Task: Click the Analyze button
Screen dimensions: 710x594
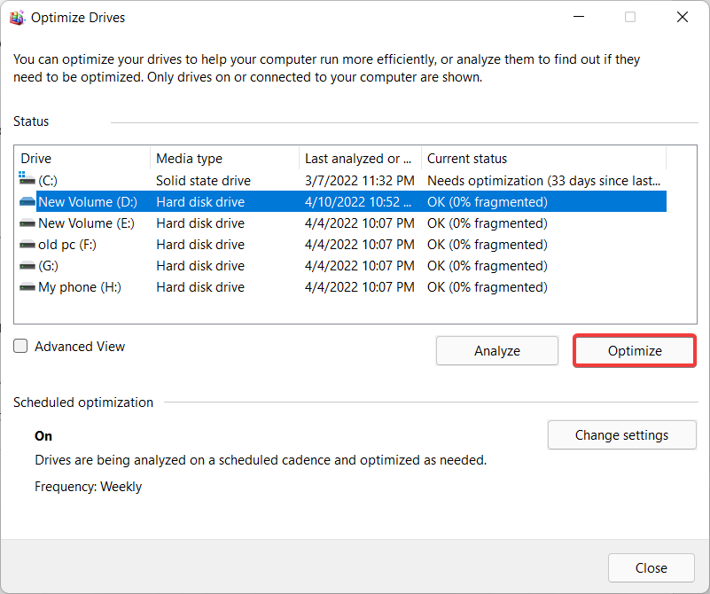Action: pos(496,350)
